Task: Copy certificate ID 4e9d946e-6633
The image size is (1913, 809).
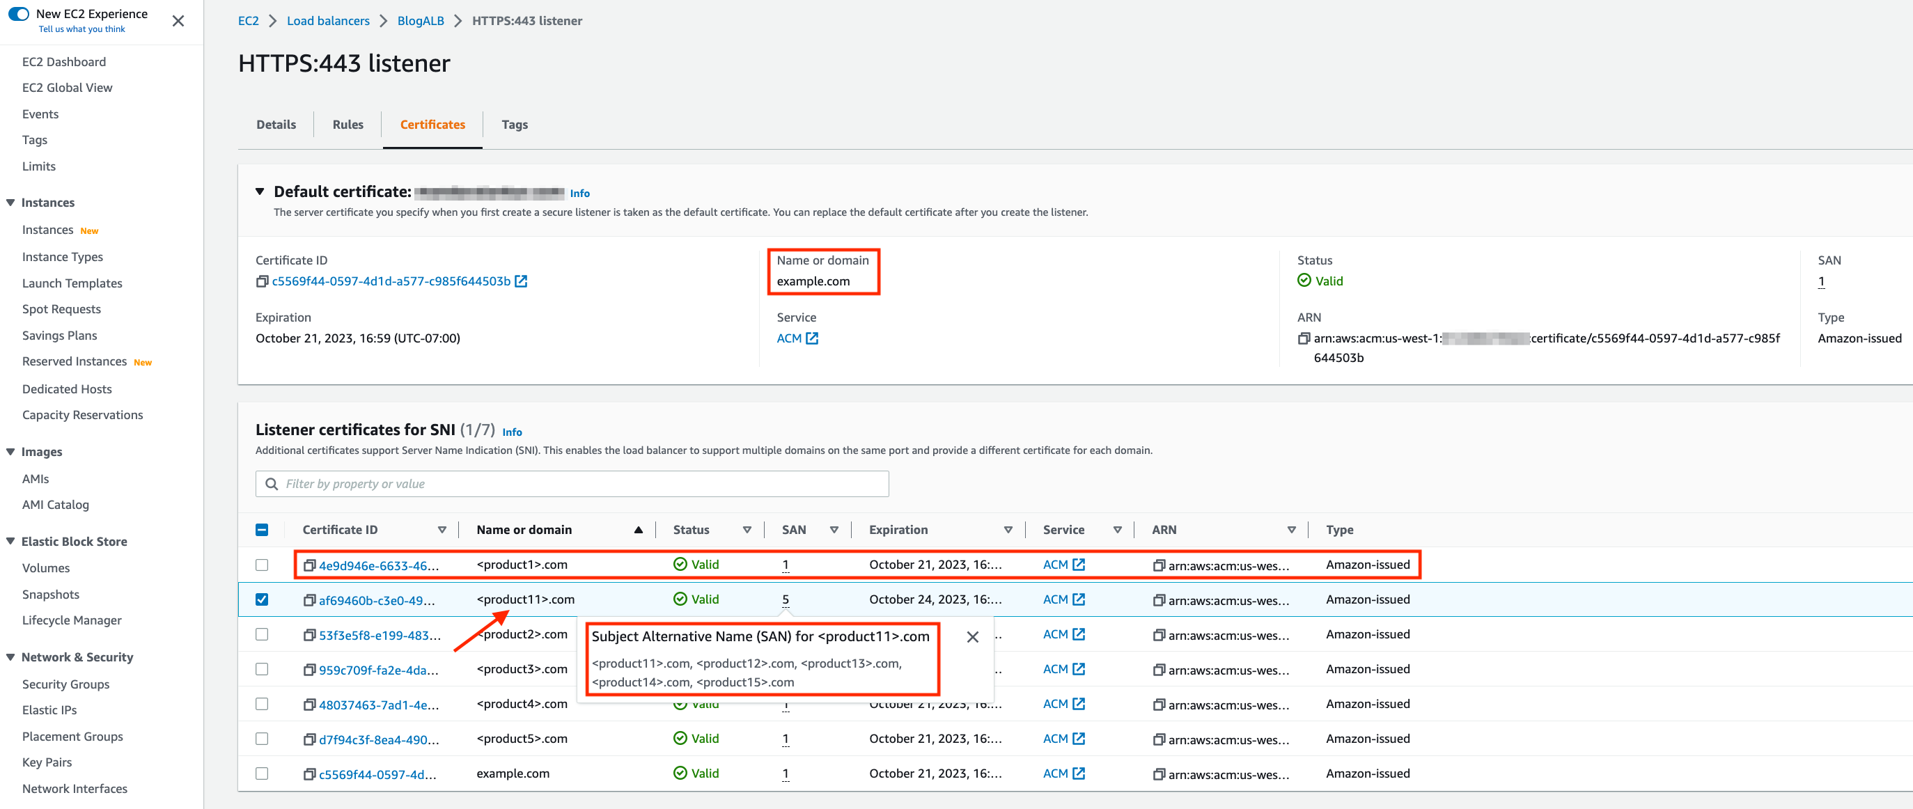Action: [310, 564]
